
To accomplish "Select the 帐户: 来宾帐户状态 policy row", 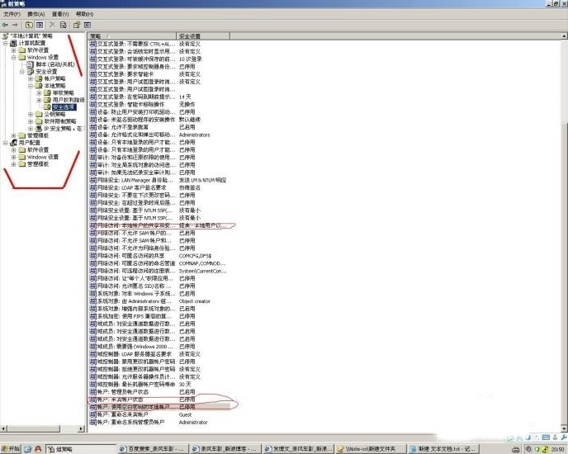I will coord(132,400).
